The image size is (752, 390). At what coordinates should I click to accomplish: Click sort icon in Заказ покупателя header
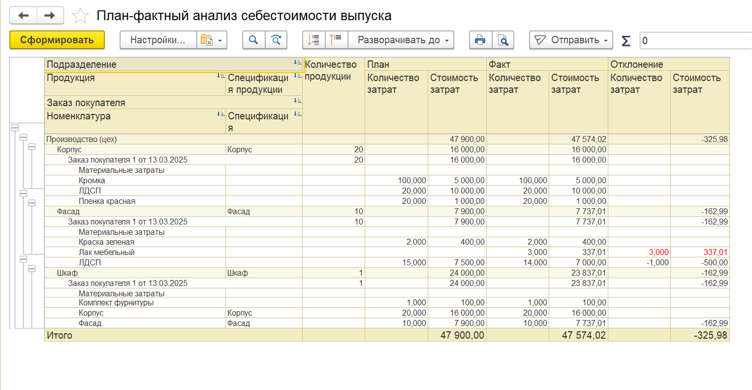[x=297, y=101]
